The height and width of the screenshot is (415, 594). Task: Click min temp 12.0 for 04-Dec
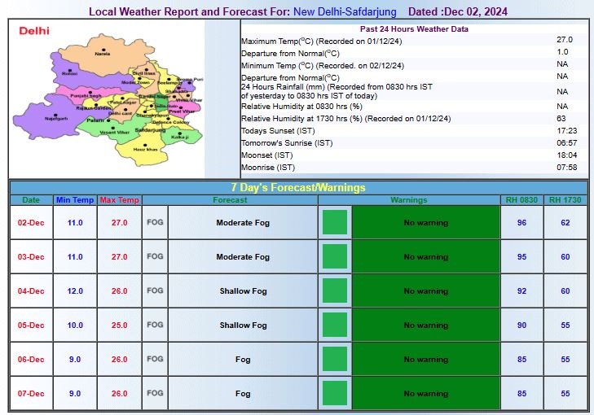75,291
